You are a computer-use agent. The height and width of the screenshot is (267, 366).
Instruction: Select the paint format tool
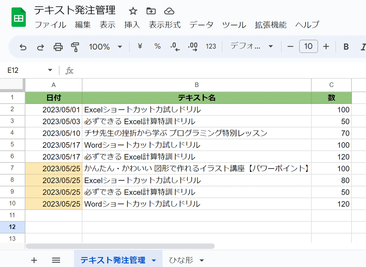pos(75,47)
